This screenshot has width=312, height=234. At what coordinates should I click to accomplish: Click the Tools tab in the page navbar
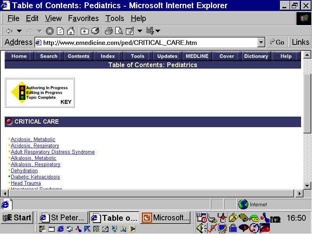pos(138,56)
